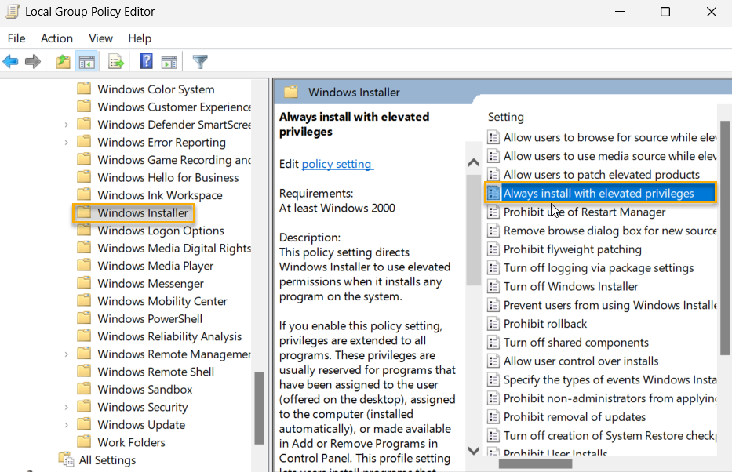Image resolution: width=732 pixels, height=472 pixels.
Task: Show the Action Pane via its toolbar icon
Action: click(x=169, y=61)
